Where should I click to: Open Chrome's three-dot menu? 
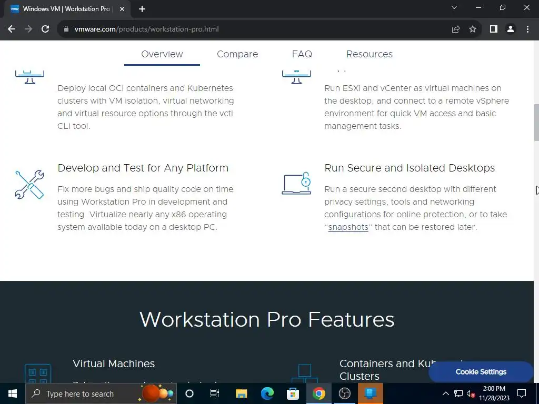[527, 29]
